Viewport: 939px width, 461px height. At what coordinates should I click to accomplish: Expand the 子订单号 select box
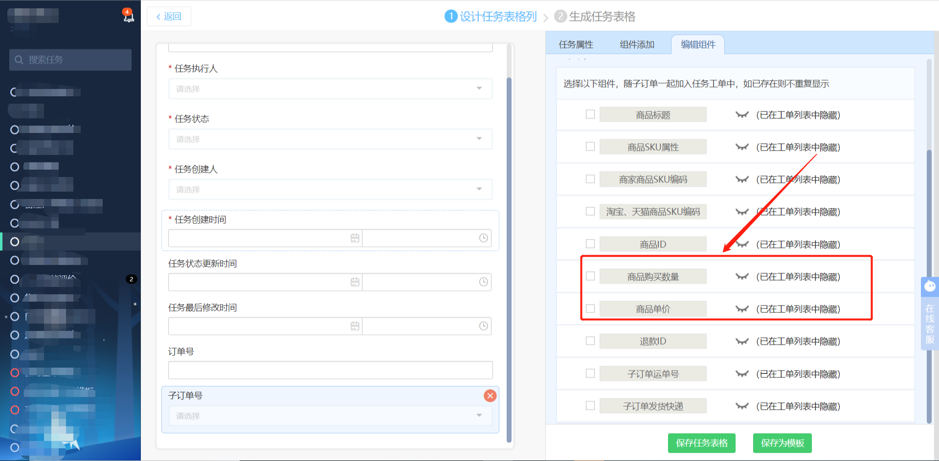[x=330, y=416]
